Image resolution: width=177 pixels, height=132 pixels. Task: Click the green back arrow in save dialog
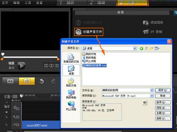pyautogui.click(x=142, y=48)
